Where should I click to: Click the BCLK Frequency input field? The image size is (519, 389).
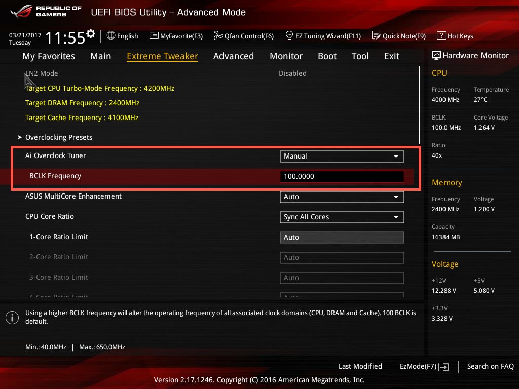[342, 177]
